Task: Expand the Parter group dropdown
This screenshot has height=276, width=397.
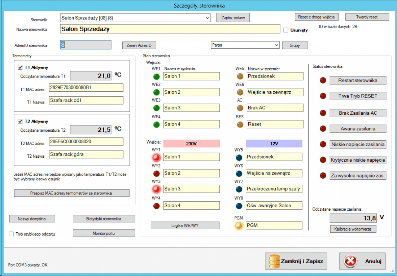Action: [x=276, y=45]
